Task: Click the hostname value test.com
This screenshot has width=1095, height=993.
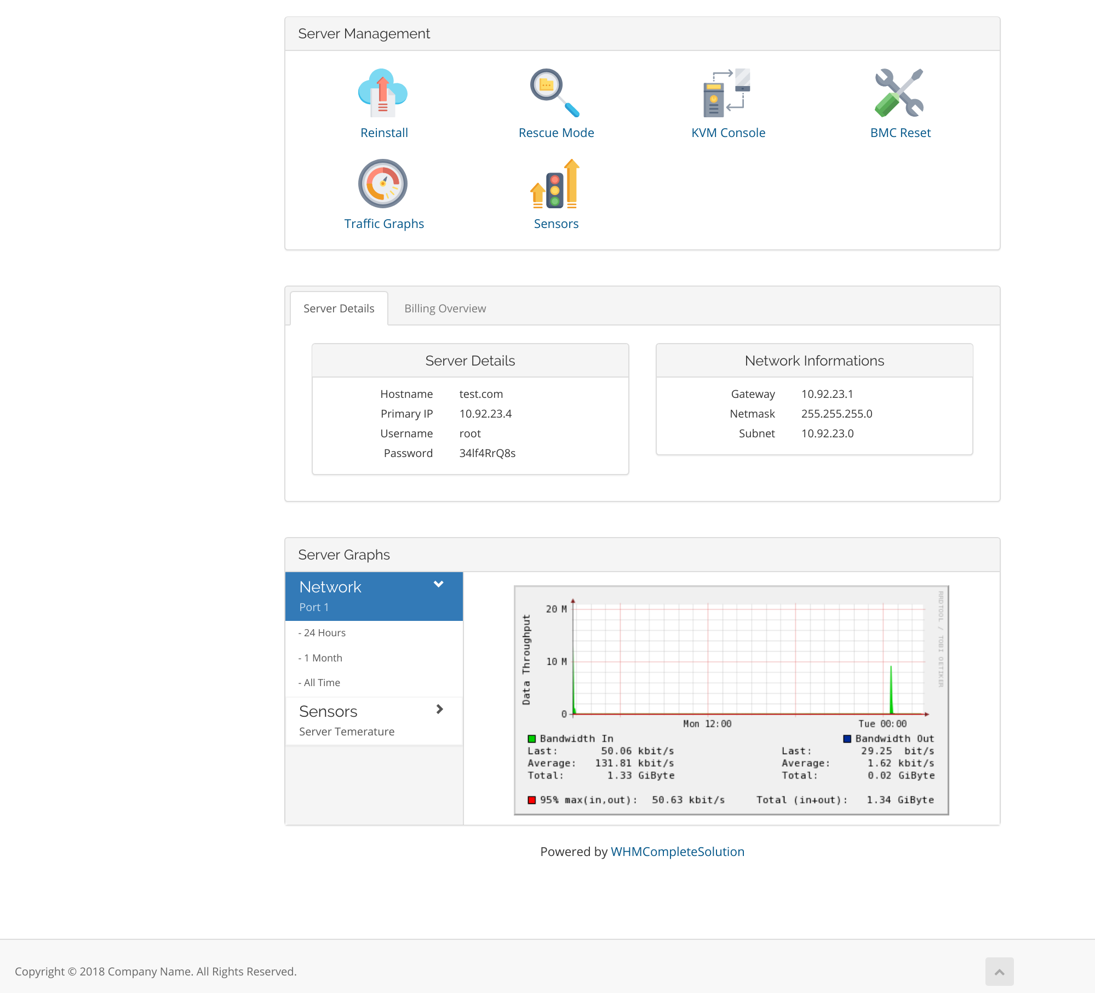Action: point(481,394)
